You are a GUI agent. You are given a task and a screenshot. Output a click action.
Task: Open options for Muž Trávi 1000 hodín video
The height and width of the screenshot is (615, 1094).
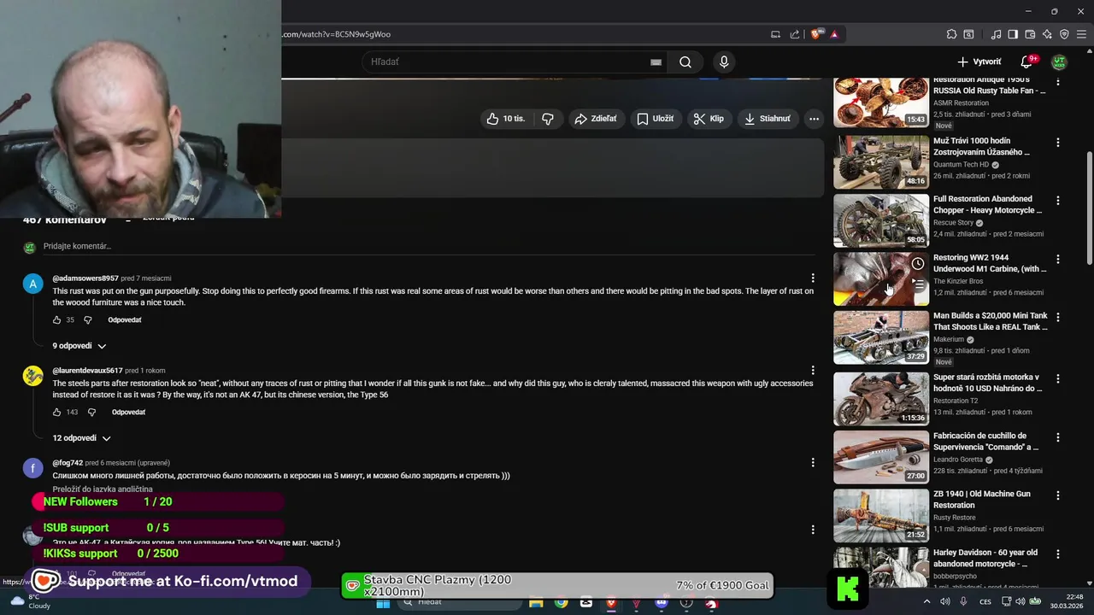tap(1058, 143)
